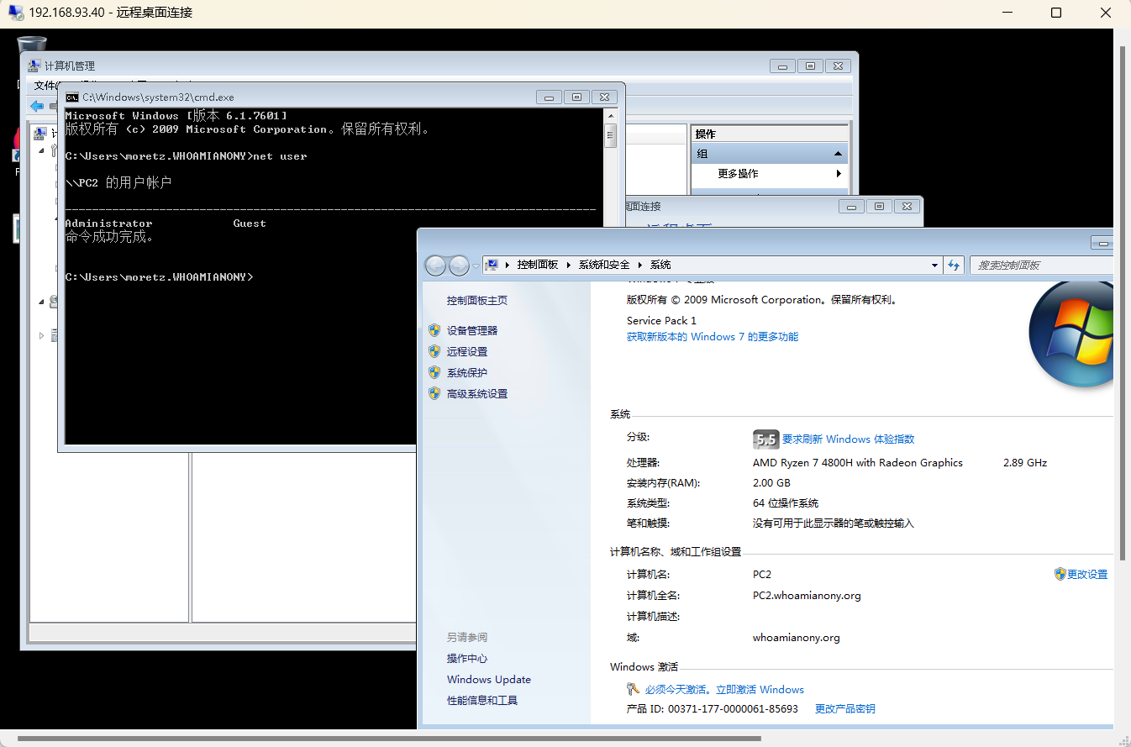Screen dimensions: 1131x747
Task: Click the key icon beside the activation notice
Action: 634,689
